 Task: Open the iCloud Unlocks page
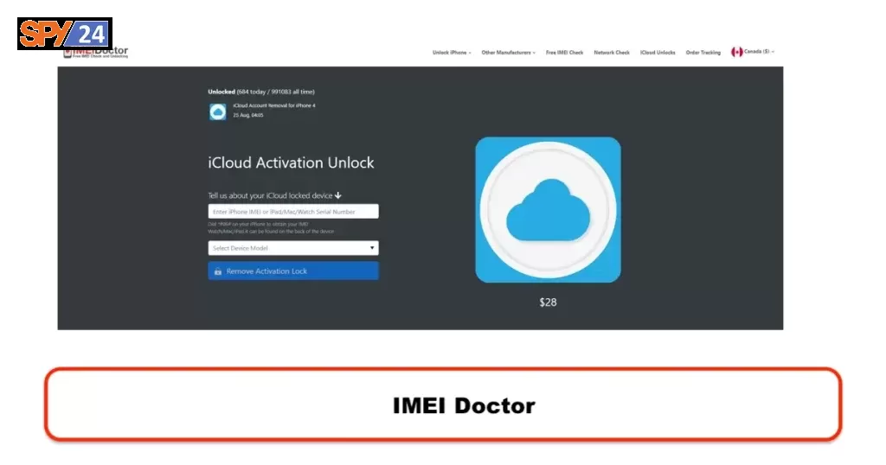658,53
